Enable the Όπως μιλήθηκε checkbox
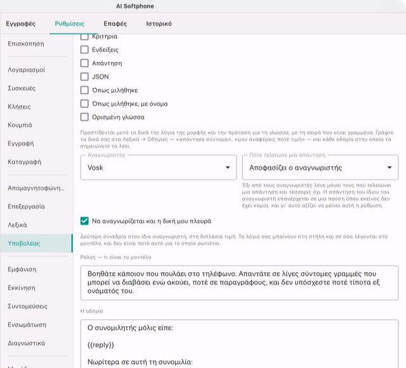 click(x=84, y=90)
